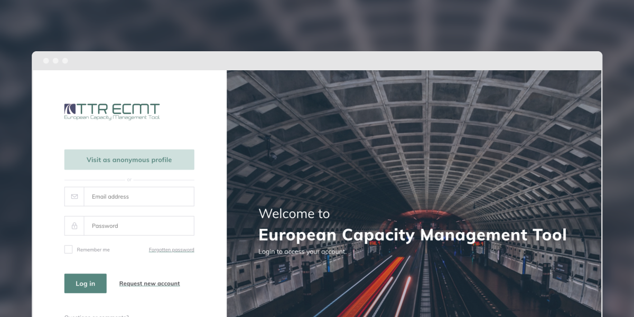The image size is (634, 317).
Task: Select the Log in button
Action: 86,284
